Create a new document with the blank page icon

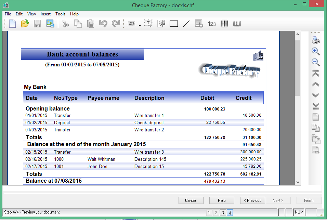coord(13,24)
